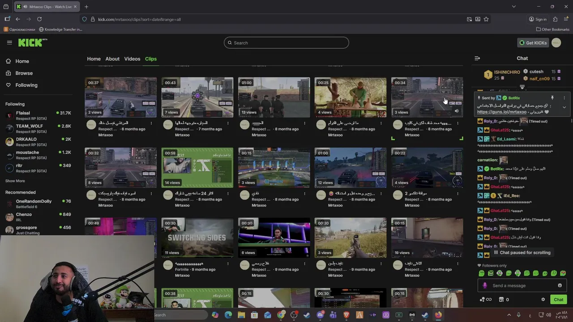Open the browser tab list dropdown
The image size is (573, 322).
coord(513,7)
